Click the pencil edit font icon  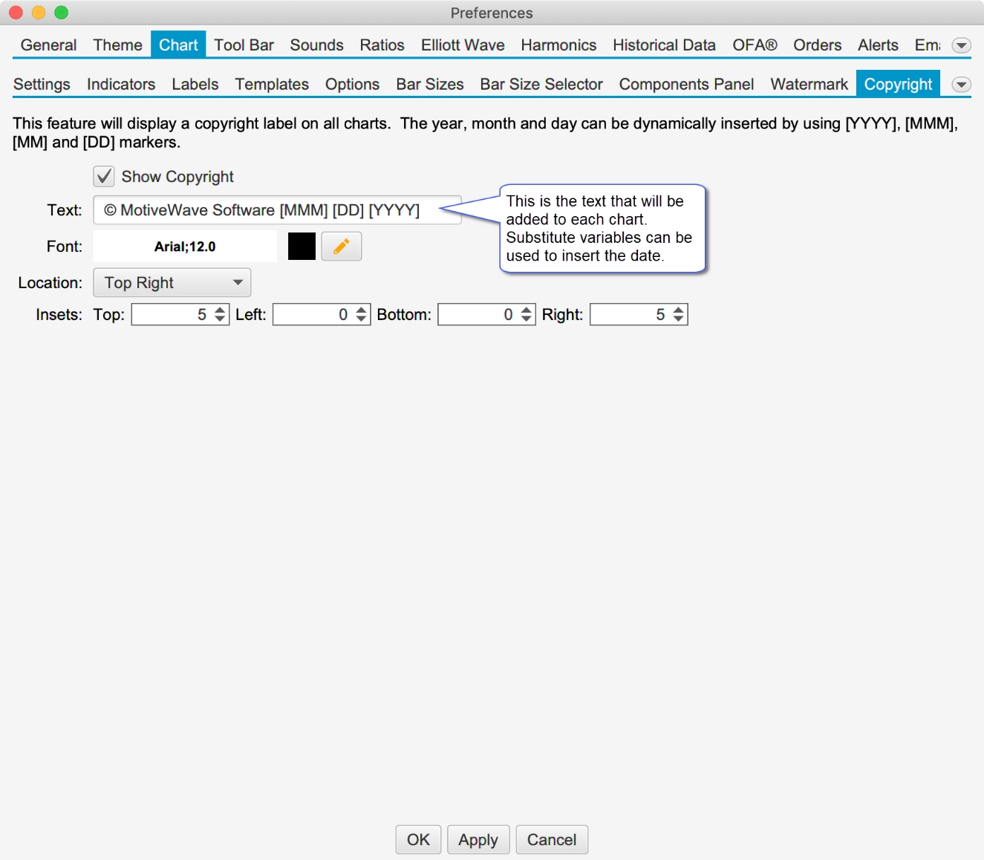point(342,247)
